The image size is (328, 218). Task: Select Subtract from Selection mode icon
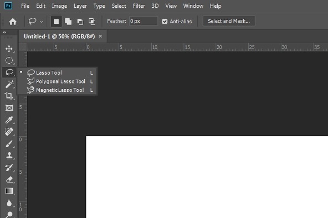[80, 21]
